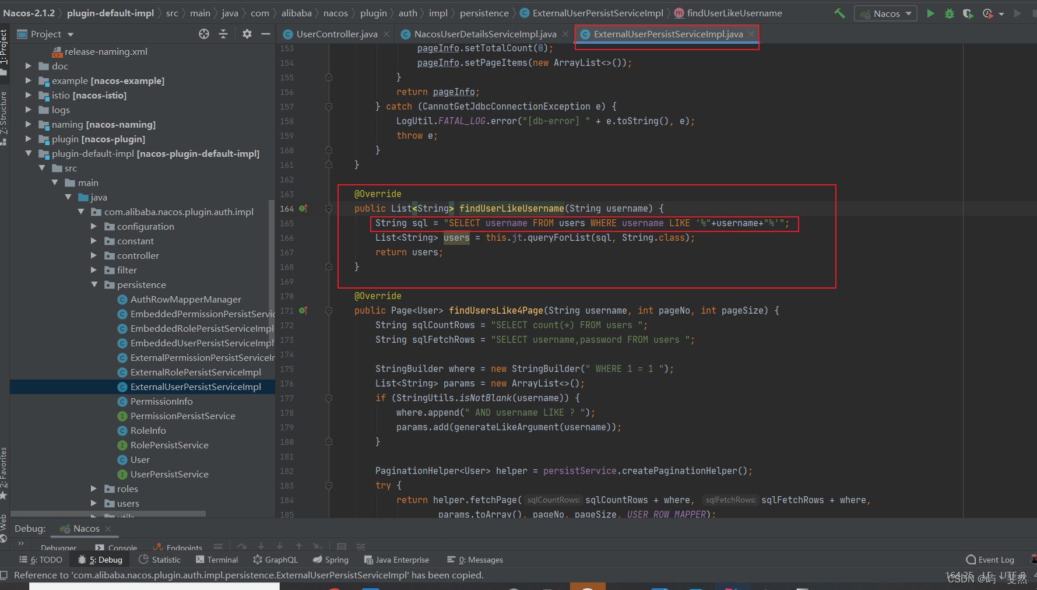Expand naming [nacos-naming] module

pyautogui.click(x=28, y=124)
